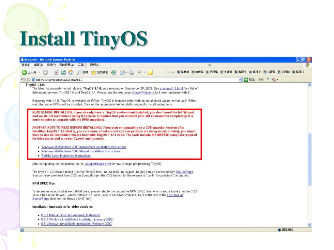Click Dr.eye 英譯繁 toolbar button
334x250 pixels.
coord(212,72)
